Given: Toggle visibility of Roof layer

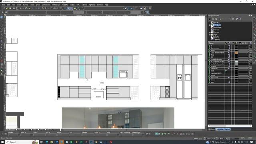Looking at the screenshot, I should (x=229, y=55).
